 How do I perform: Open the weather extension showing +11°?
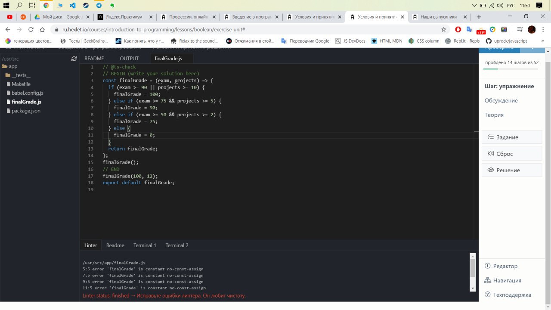(481, 30)
